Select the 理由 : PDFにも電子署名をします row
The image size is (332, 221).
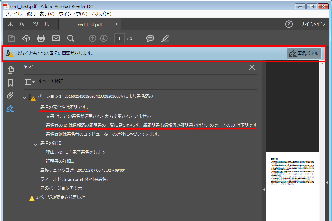[76, 152]
